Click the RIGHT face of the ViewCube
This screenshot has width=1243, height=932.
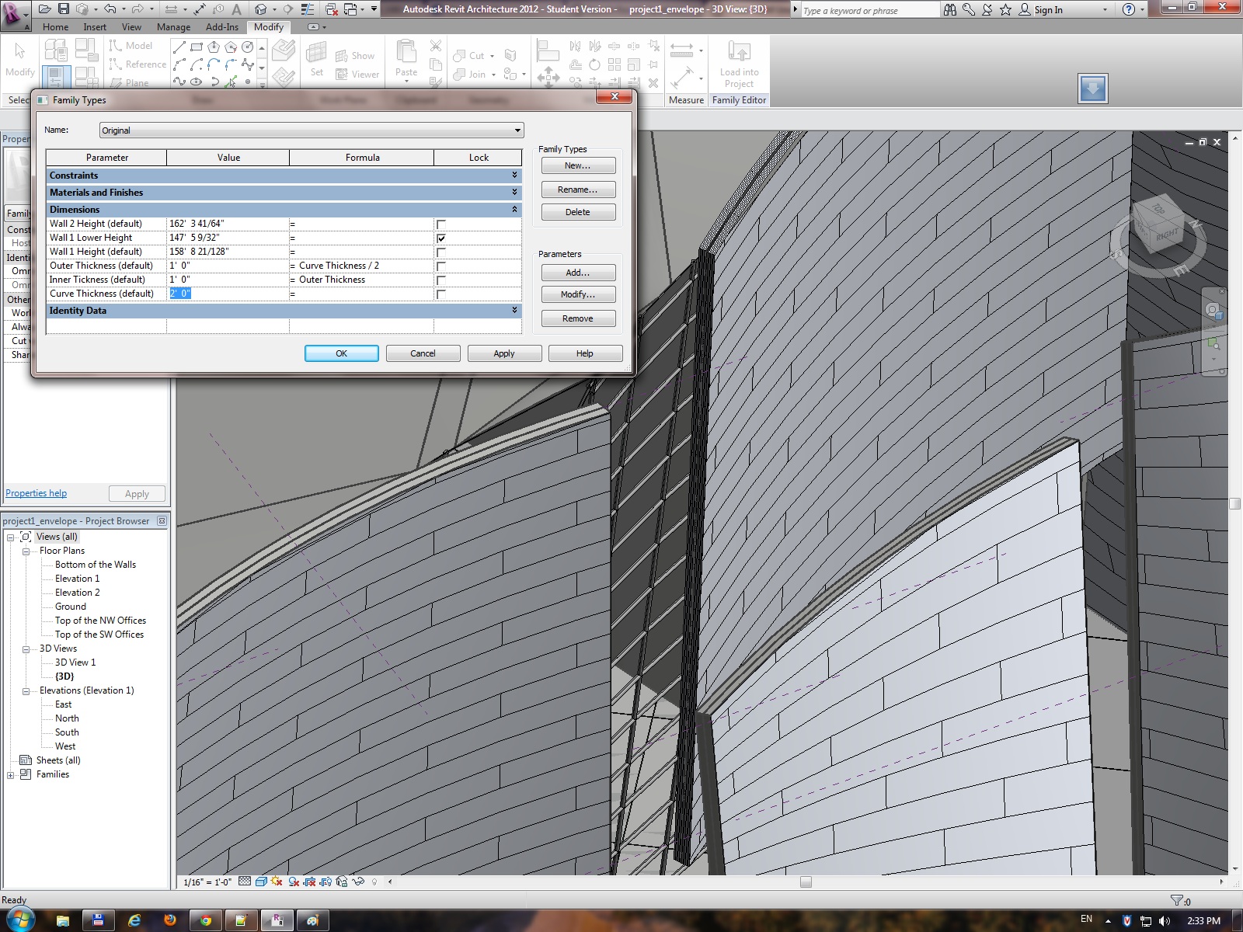tap(1165, 235)
